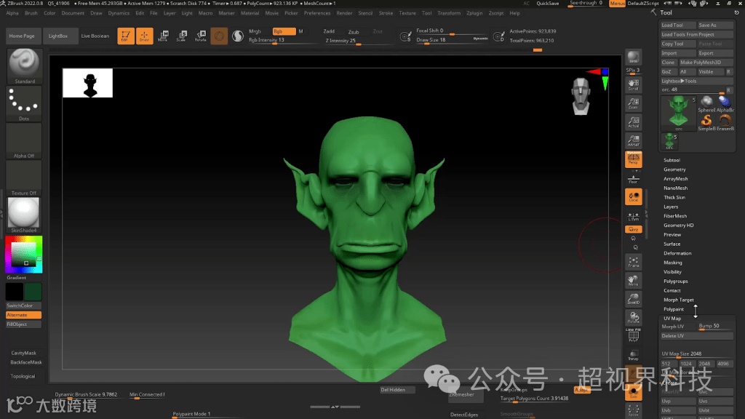Toggle the Rgb channel button
The image size is (745, 419).
(283, 31)
